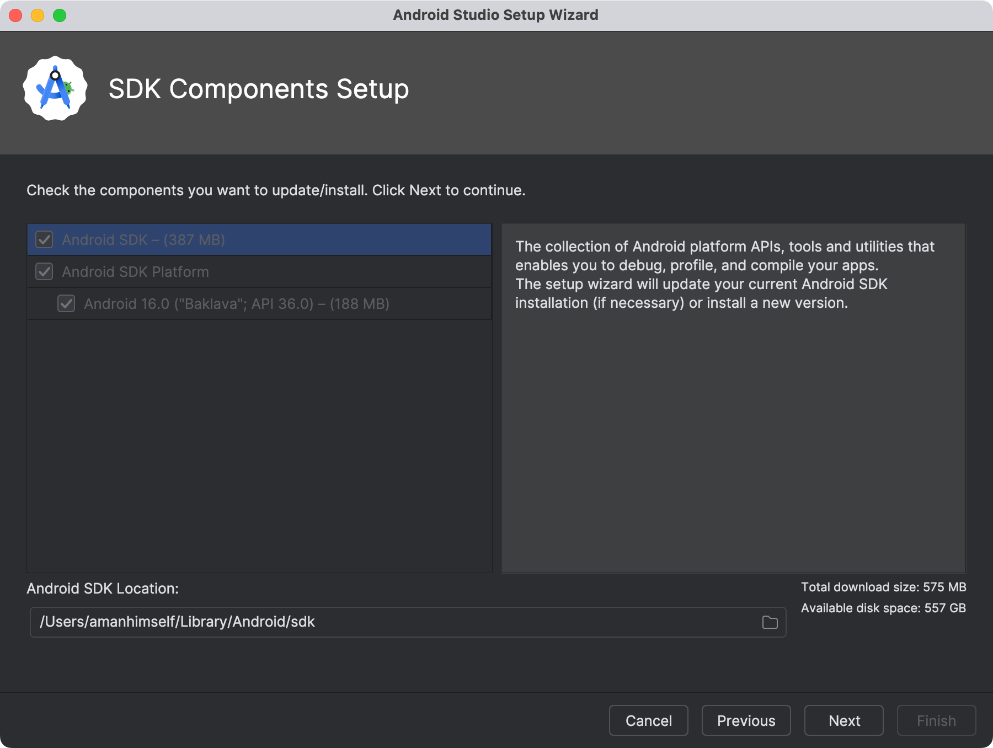Cancel the setup wizard
This screenshot has height=748, width=993.
tap(648, 720)
